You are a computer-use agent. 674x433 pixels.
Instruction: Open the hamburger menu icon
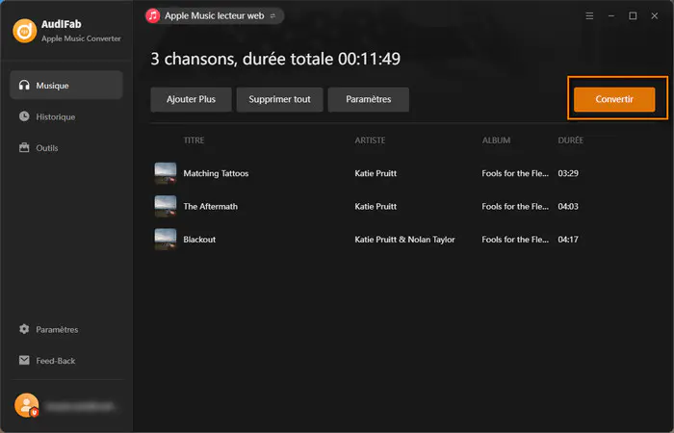coord(589,16)
